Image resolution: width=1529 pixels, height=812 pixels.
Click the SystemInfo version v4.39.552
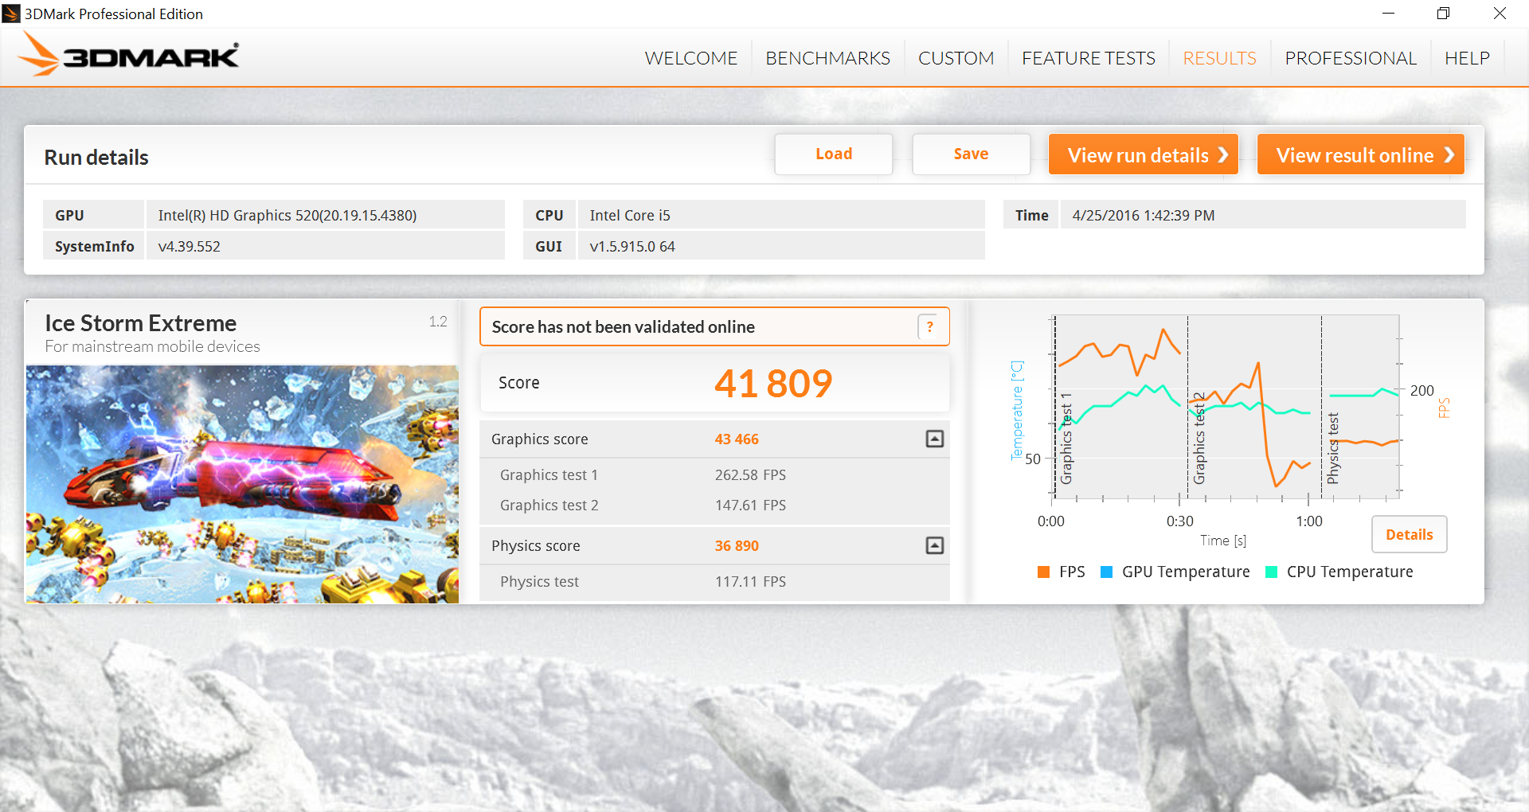(x=189, y=246)
